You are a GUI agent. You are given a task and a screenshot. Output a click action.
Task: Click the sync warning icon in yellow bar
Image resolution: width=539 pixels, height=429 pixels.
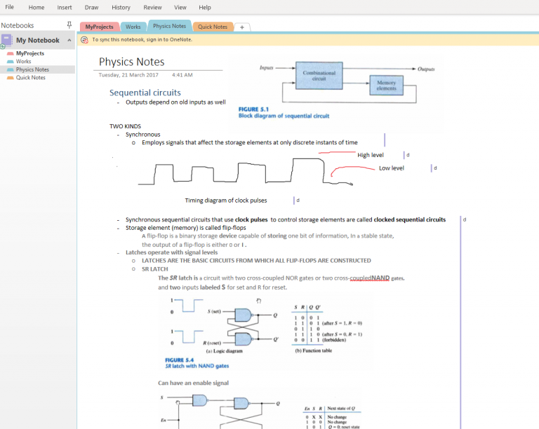point(85,40)
